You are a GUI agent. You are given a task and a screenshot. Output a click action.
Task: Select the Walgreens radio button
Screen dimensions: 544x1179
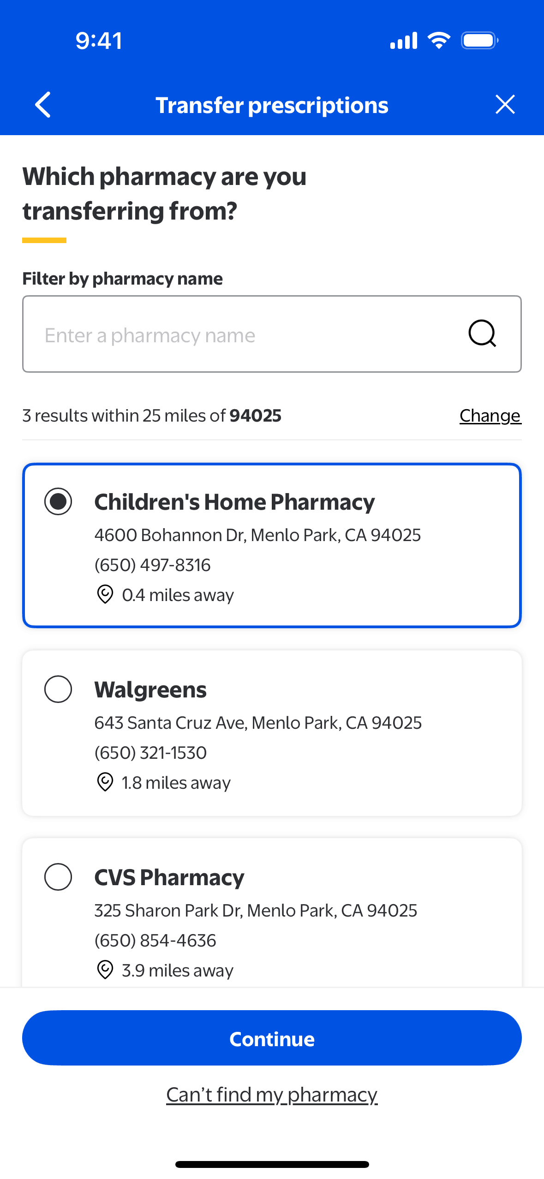[x=58, y=689]
